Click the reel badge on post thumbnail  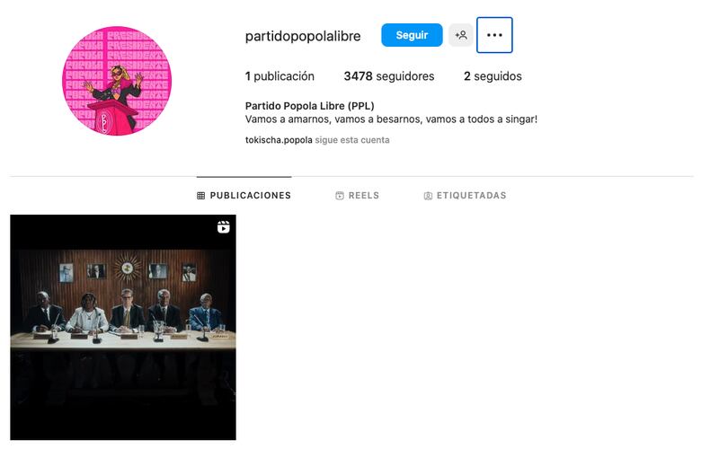click(x=223, y=227)
